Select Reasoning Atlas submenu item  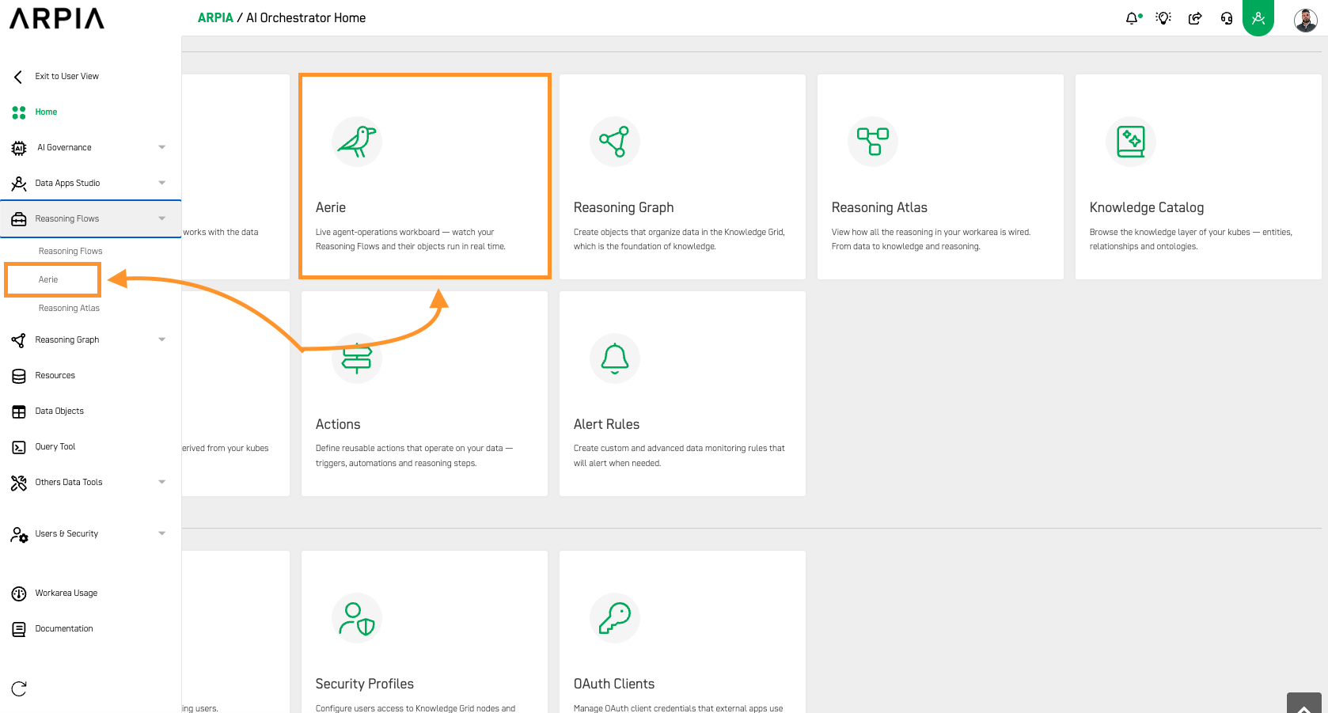coord(69,308)
